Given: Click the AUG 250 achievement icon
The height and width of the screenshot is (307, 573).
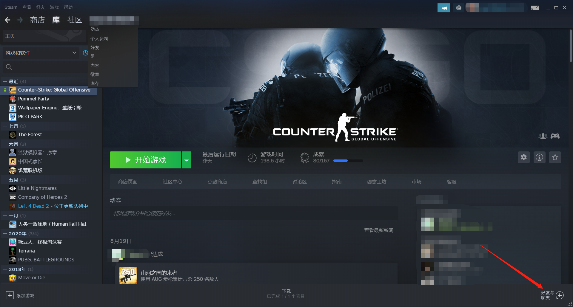Looking at the screenshot, I should [128, 276].
